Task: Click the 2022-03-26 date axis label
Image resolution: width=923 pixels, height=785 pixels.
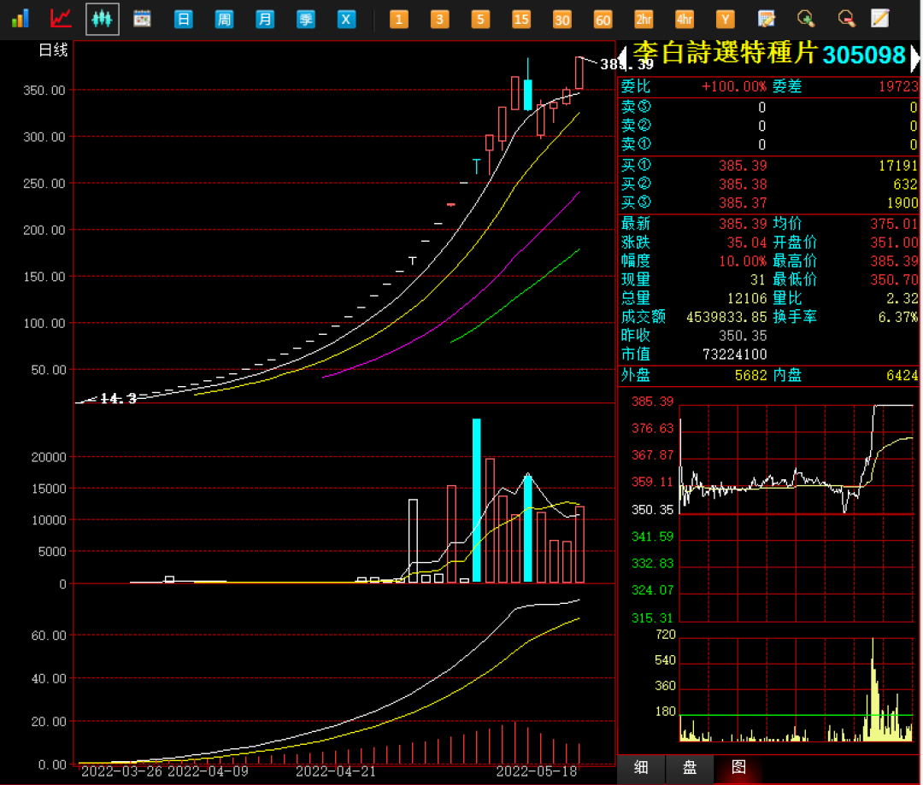Action: [121, 771]
